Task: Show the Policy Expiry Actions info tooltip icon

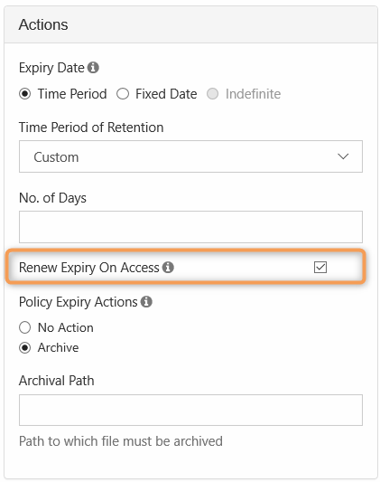Action: 146,301
